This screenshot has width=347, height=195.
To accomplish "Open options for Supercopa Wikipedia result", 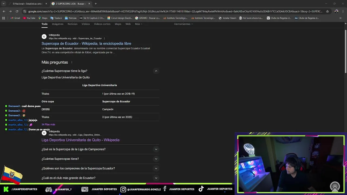I will pos(104,38).
